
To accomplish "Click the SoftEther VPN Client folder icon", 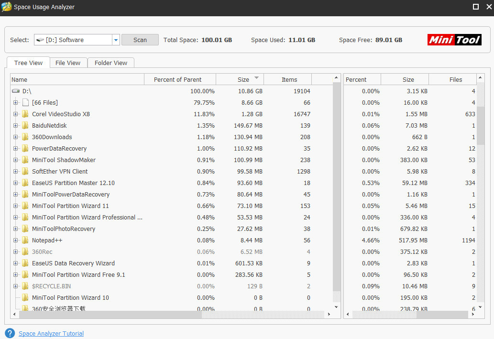I will click(x=25, y=171).
